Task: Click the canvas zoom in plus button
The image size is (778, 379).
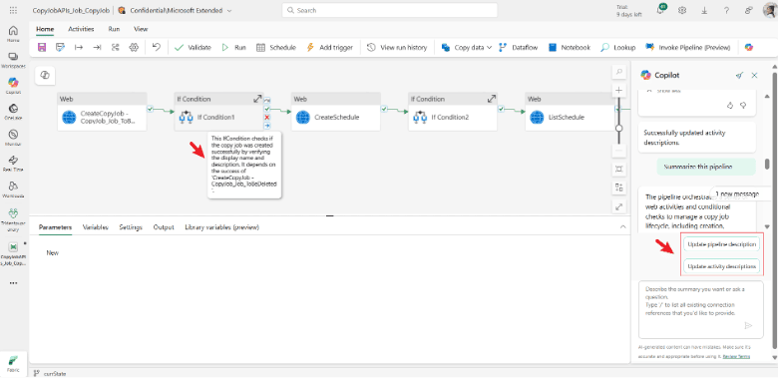Action: point(618,91)
